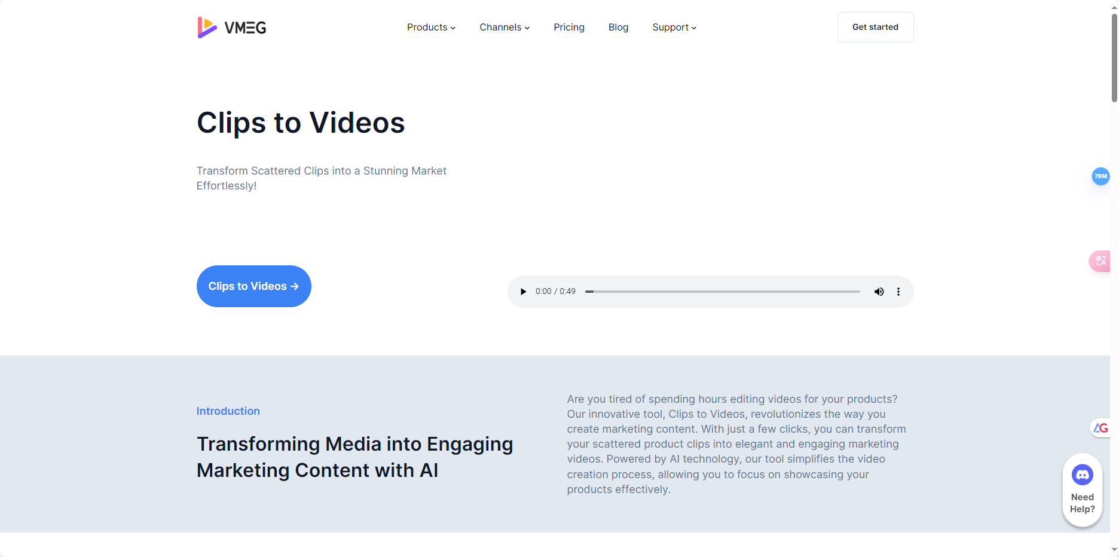Click the vertical scrollbar thumb
The image size is (1119, 557).
coord(1113,54)
